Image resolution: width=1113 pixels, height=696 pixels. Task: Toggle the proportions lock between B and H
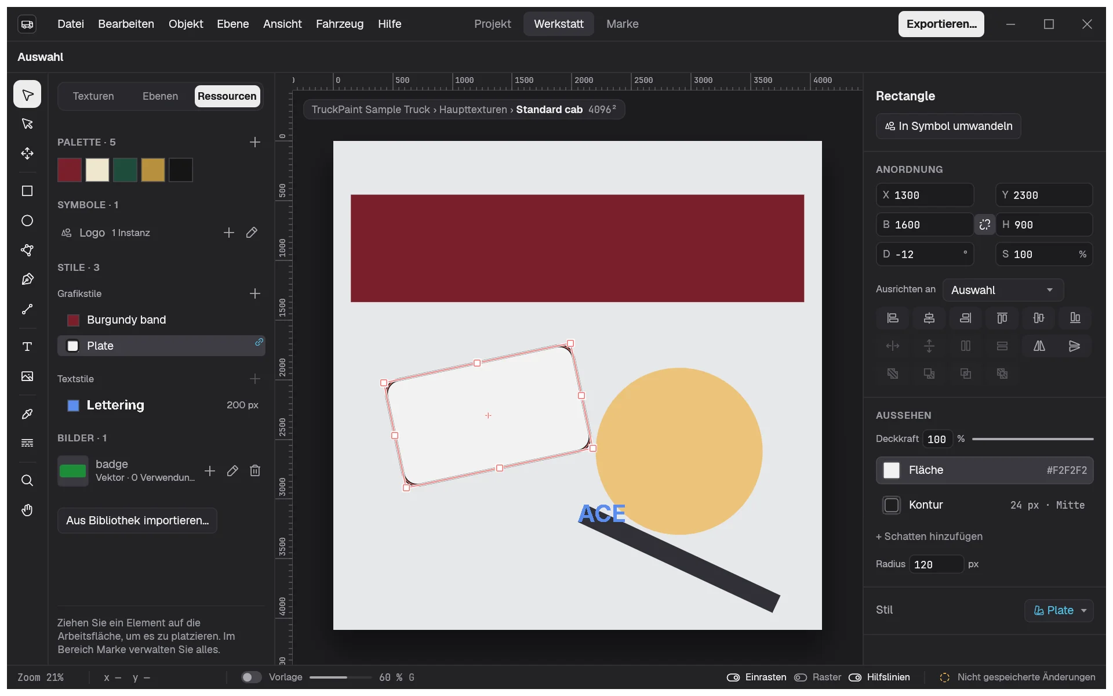[x=985, y=224]
